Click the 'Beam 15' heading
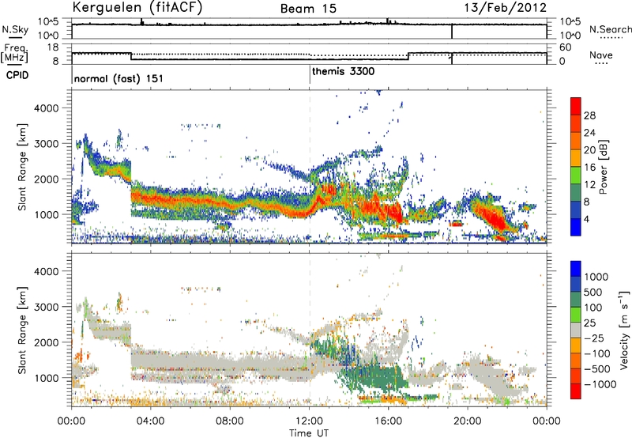 tap(308, 9)
